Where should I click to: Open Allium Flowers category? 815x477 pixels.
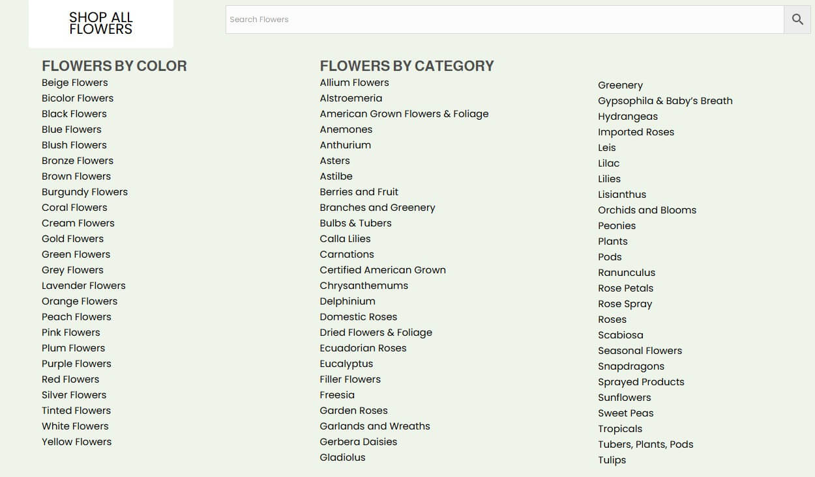pyautogui.click(x=354, y=83)
